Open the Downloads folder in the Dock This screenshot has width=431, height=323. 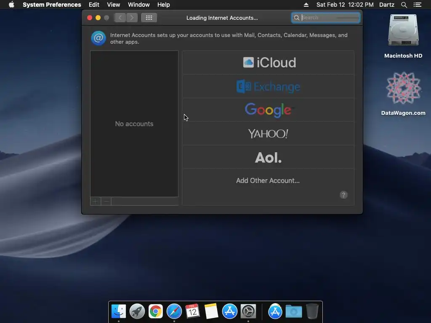[293, 311]
